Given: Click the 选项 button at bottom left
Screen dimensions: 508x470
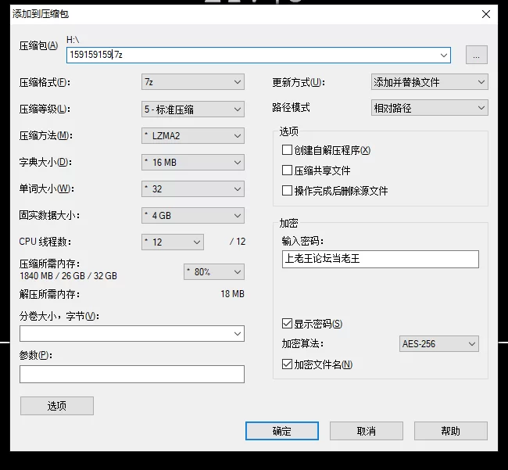Looking at the screenshot, I should point(57,406).
